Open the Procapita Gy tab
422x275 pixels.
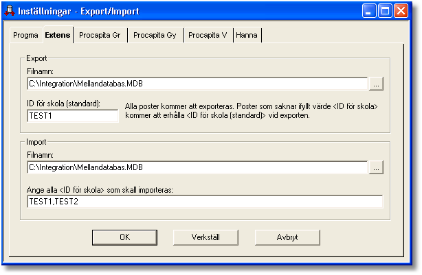coord(155,35)
